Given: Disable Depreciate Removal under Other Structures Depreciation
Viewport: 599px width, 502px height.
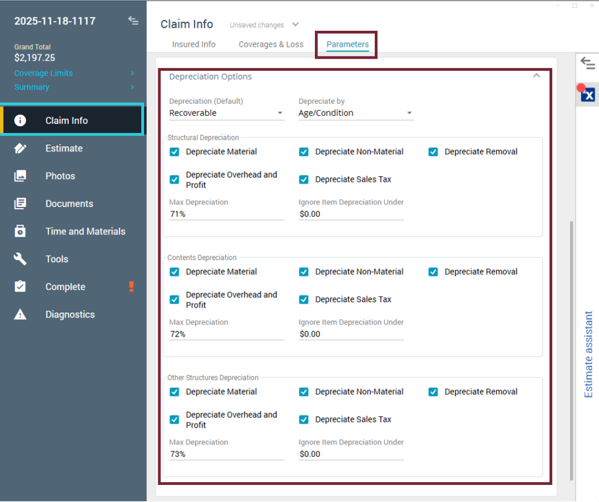Looking at the screenshot, I should coord(433,392).
